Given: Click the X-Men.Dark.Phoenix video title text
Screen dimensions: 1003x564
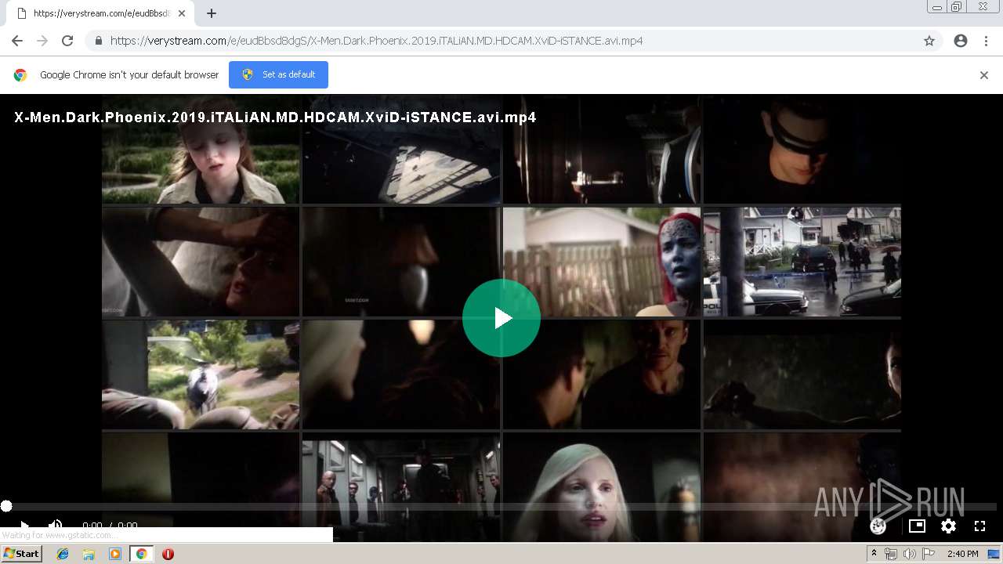Looking at the screenshot, I should (275, 117).
